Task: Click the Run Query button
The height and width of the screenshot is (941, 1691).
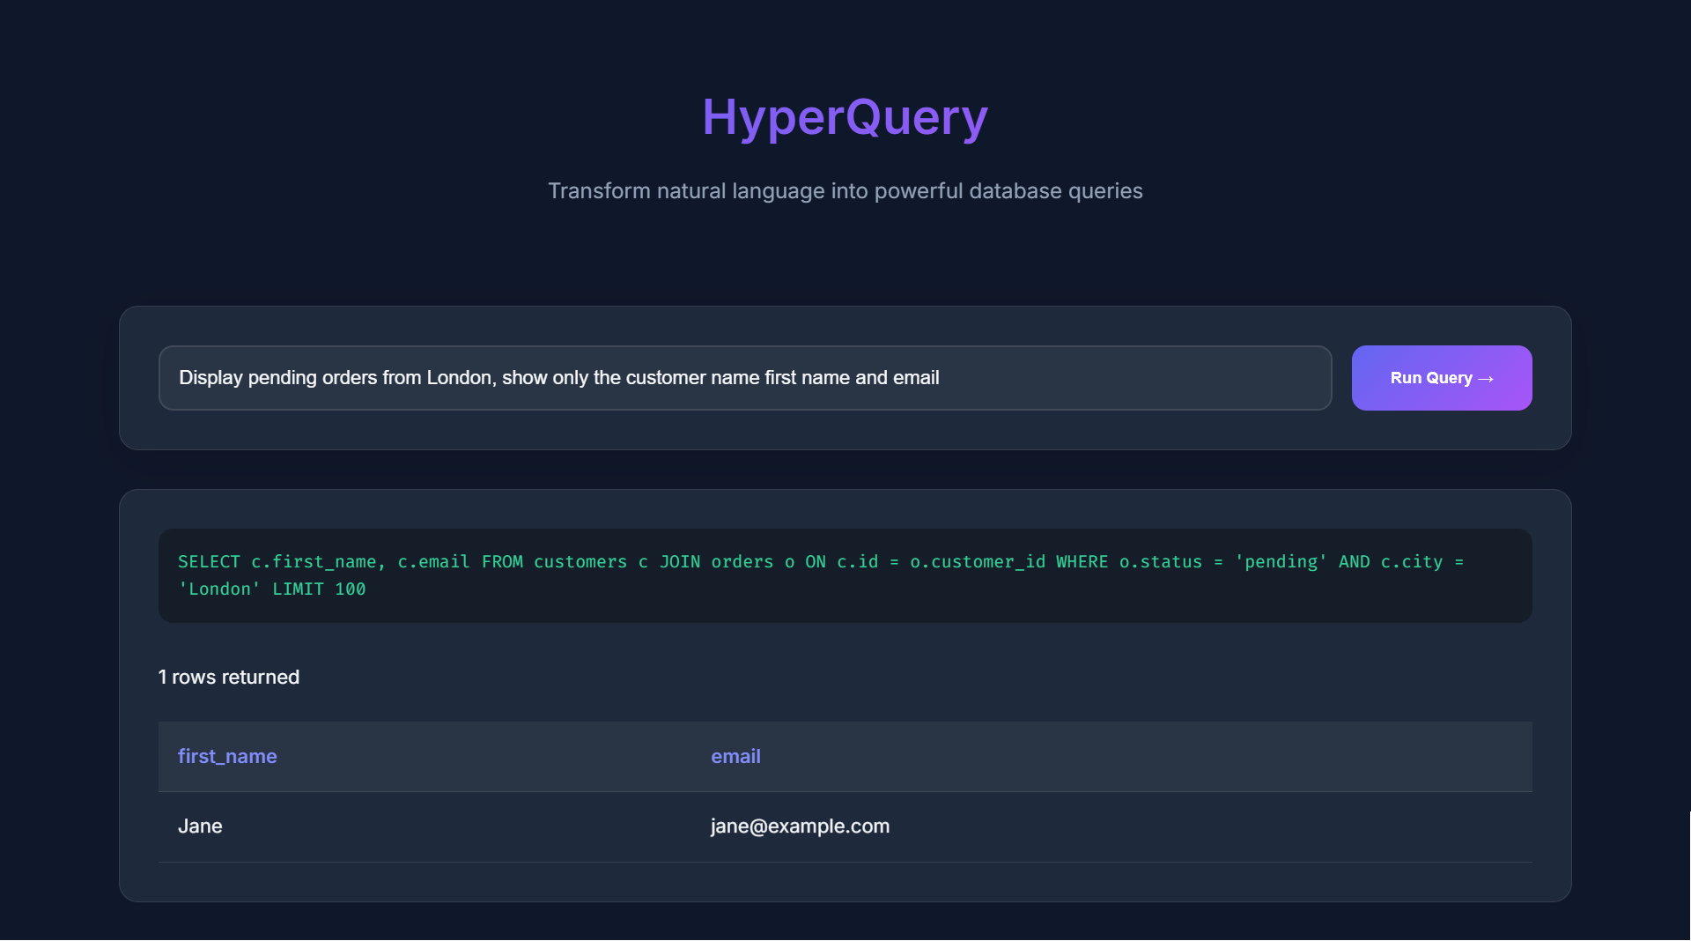Action: point(1441,378)
